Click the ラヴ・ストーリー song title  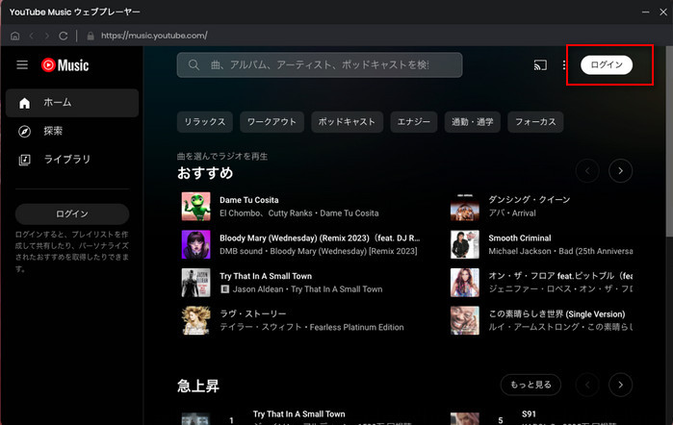tap(253, 313)
